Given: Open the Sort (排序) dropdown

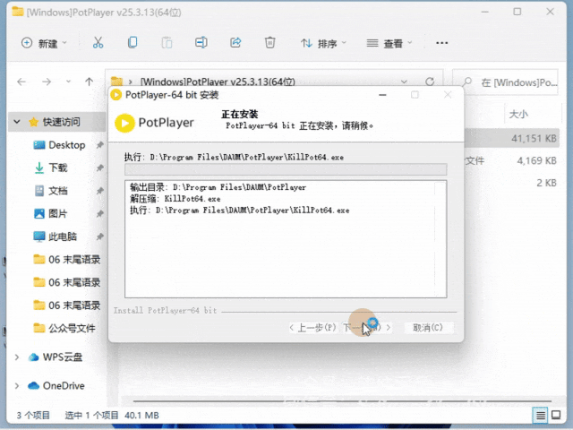Looking at the screenshot, I should pos(323,44).
